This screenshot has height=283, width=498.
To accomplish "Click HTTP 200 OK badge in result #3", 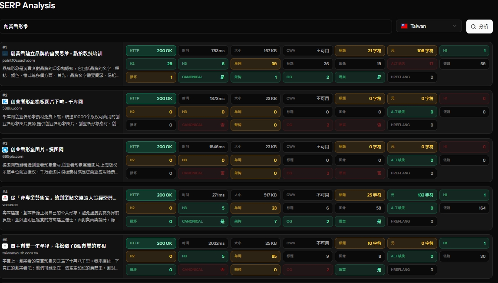I will (x=151, y=146).
